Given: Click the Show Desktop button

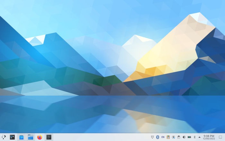Looking at the screenshot, I should click(x=220, y=137).
